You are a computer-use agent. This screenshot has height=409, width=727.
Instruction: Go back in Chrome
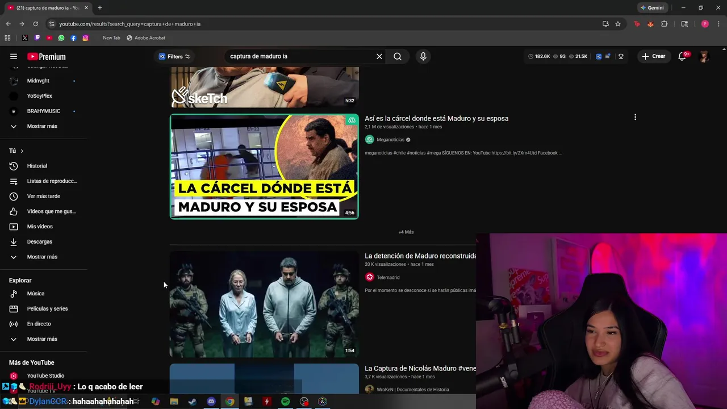(x=8, y=24)
